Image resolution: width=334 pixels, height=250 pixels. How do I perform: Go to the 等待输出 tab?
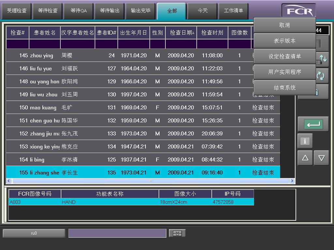(110, 11)
